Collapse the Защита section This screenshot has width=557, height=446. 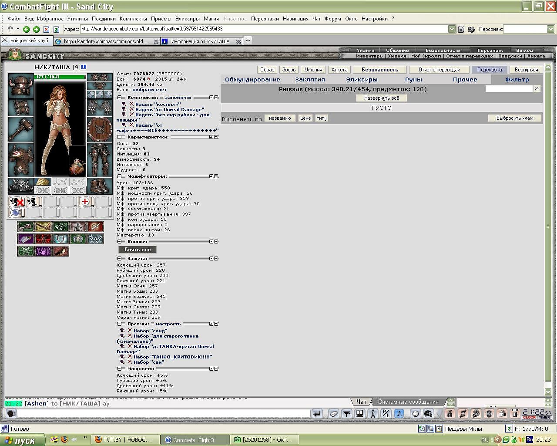tap(119, 259)
